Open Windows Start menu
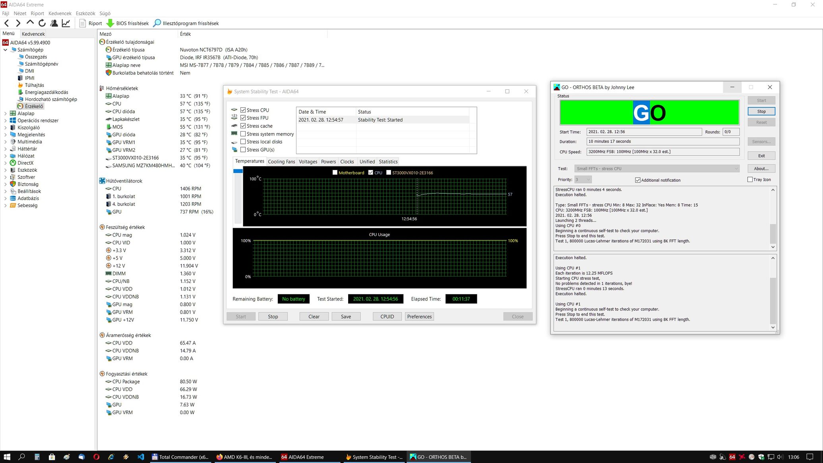 point(7,457)
